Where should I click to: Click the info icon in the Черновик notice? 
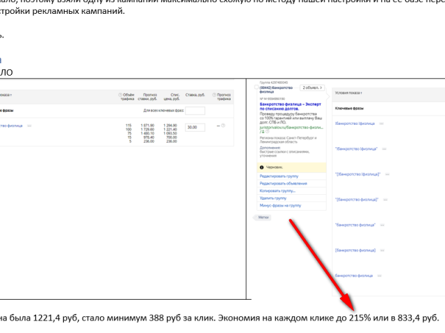[x=261, y=167]
